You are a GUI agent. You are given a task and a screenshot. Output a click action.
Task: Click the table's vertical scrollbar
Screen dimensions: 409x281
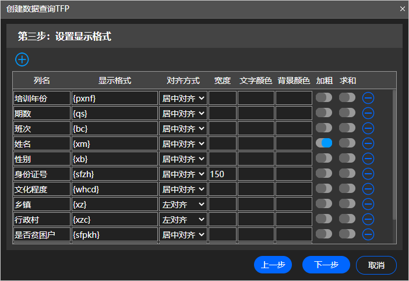(x=394, y=154)
